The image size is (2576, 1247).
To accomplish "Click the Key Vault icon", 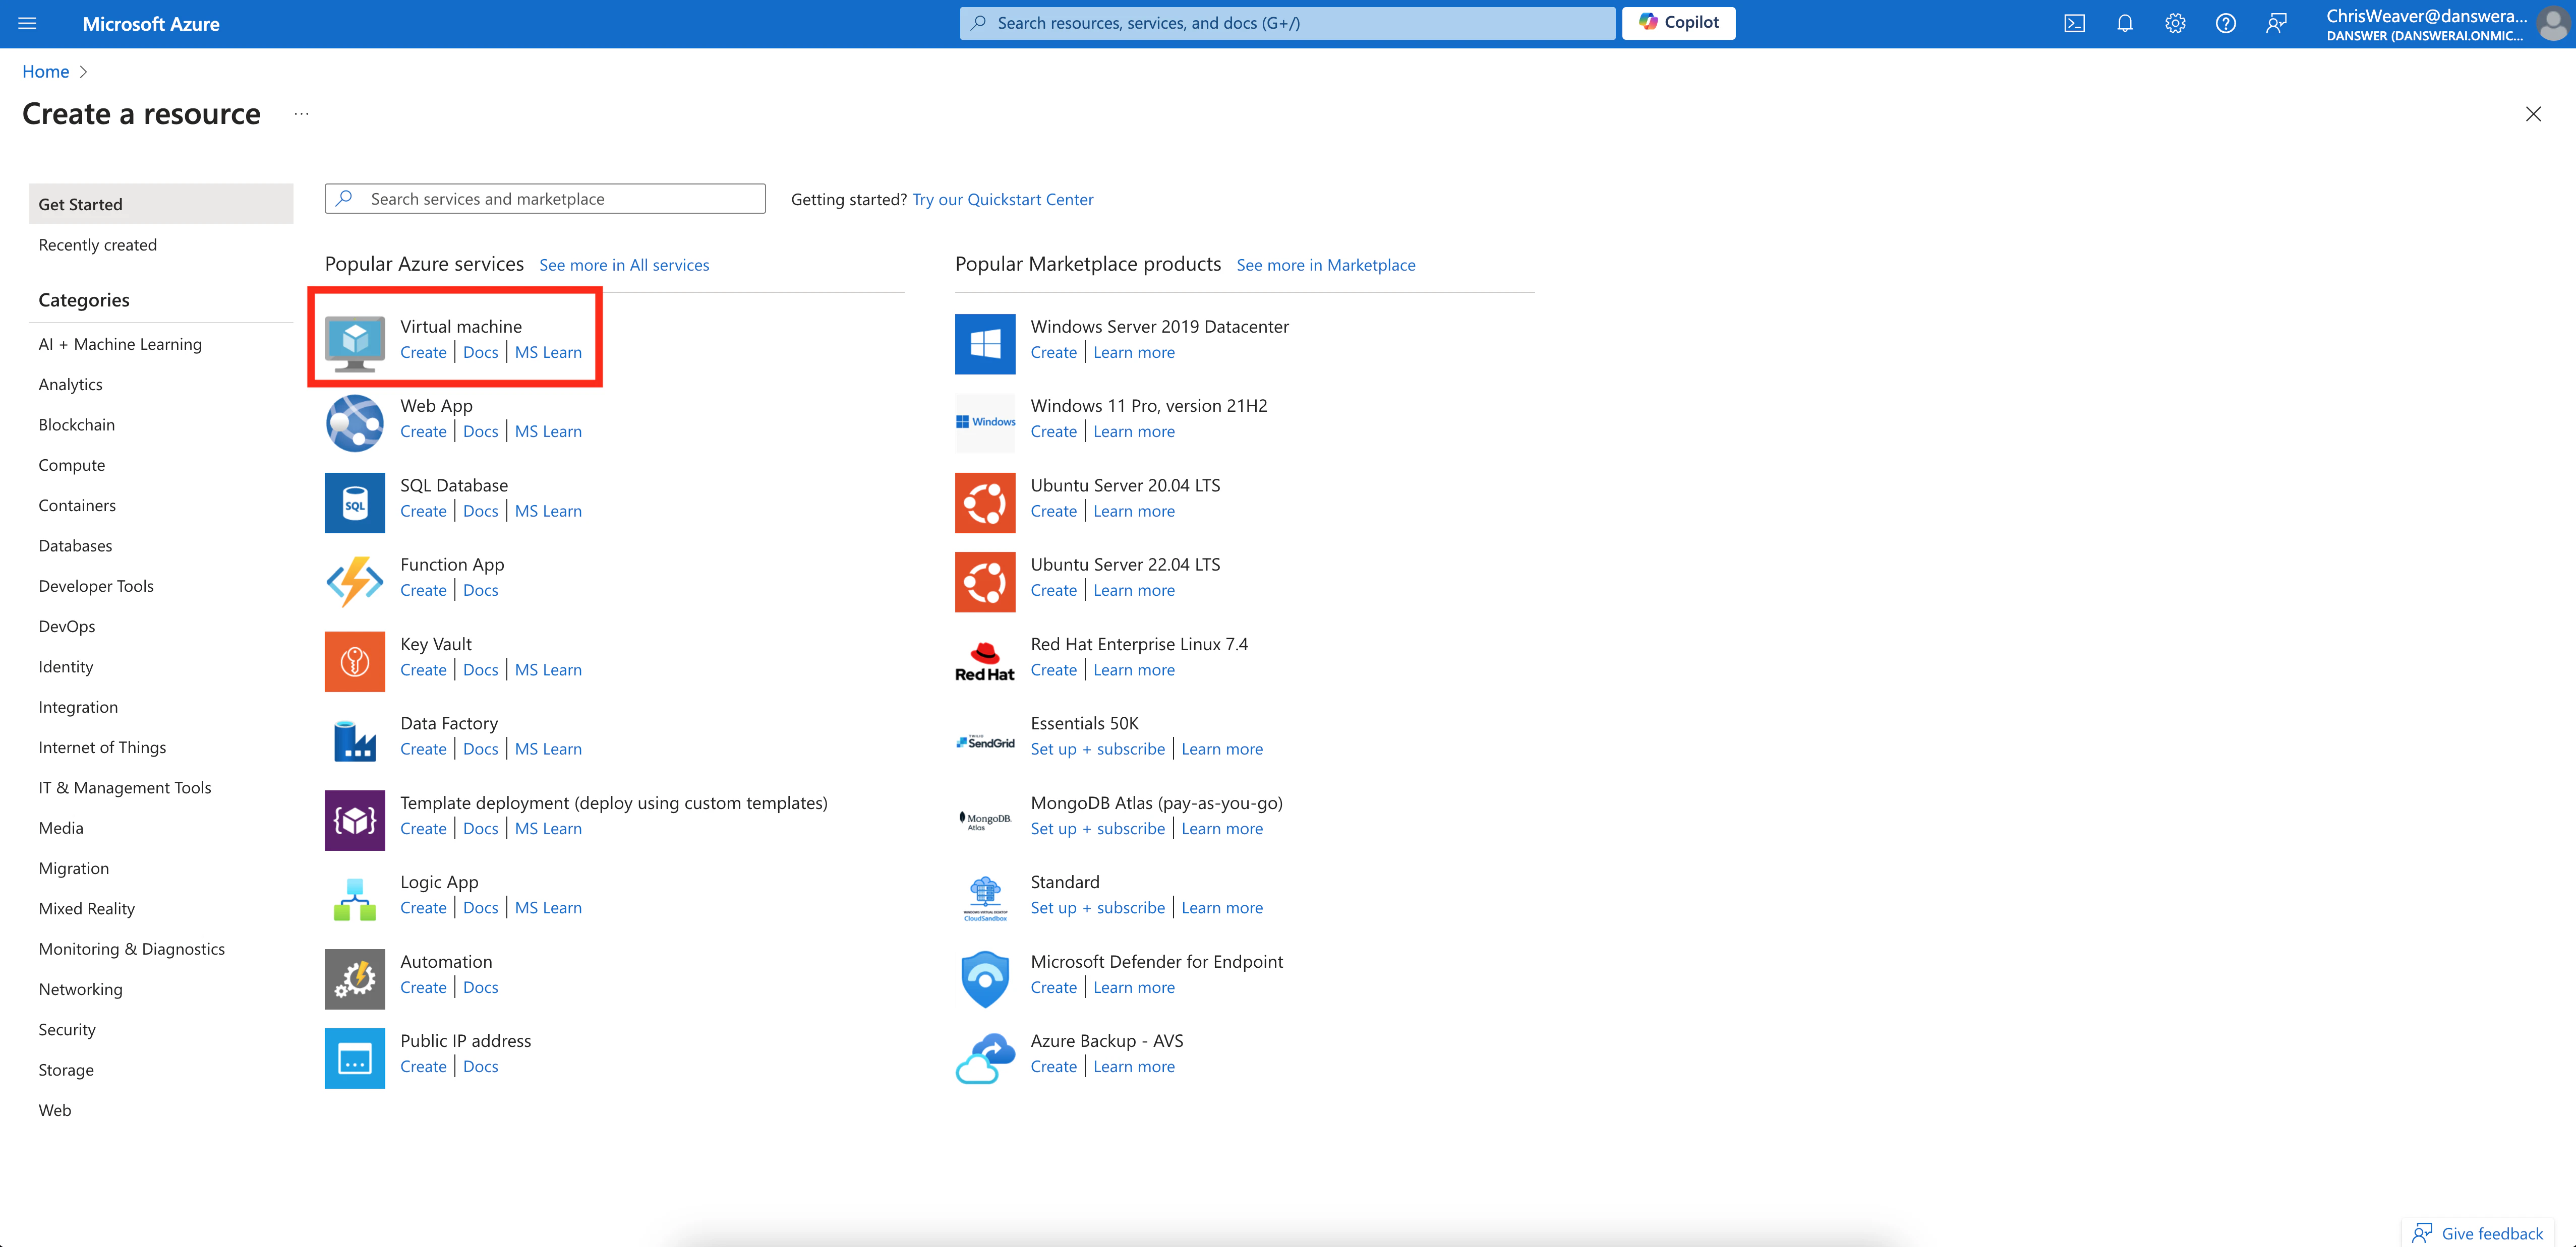I will tap(354, 660).
